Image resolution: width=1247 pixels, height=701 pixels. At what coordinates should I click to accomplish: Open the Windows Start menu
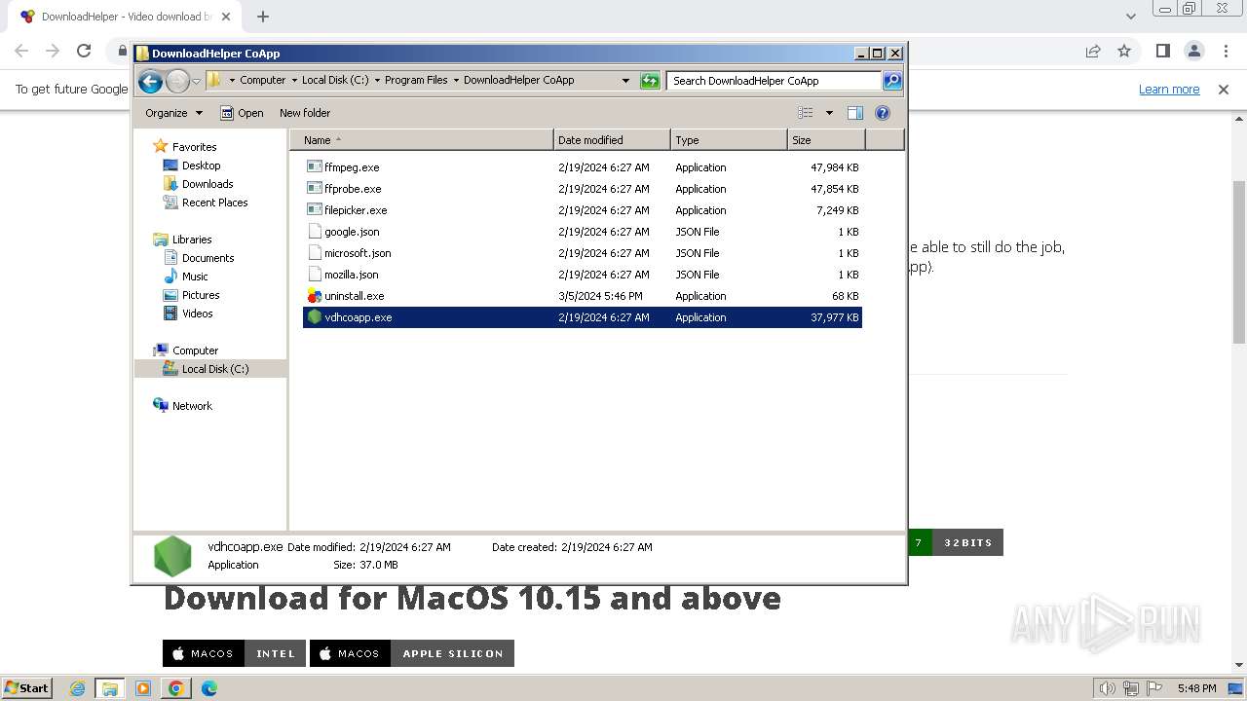pyautogui.click(x=26, y=688)
